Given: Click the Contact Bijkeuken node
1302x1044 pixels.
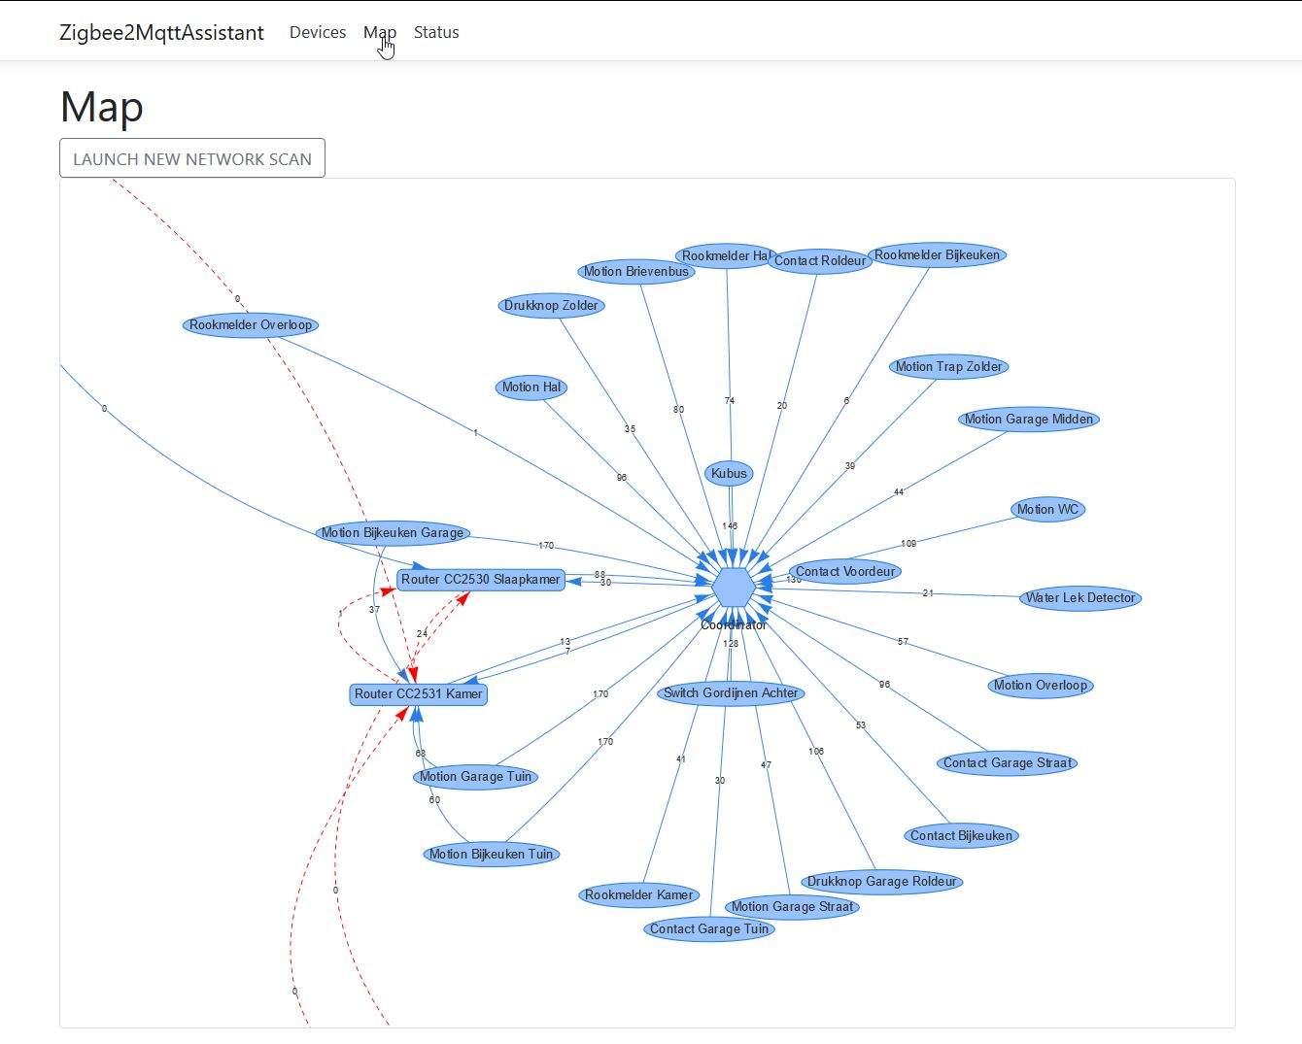Looking at the screenshot, I should pyautogui.click(x=961, y=836).
